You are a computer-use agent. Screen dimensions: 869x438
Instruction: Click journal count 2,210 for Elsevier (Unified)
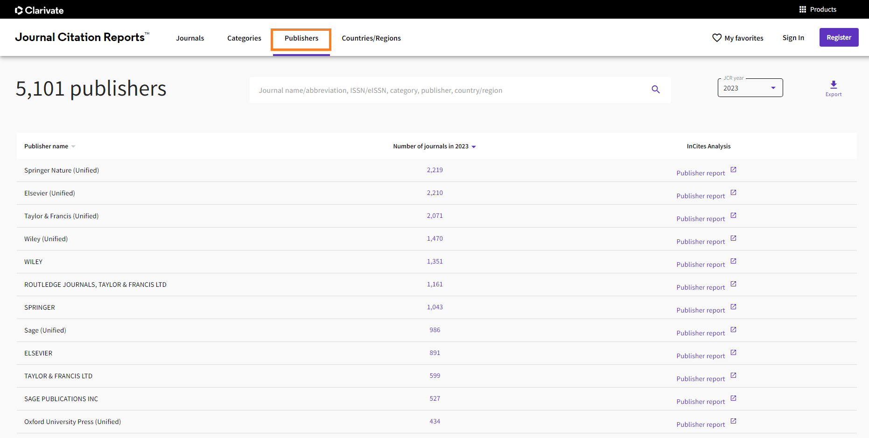(x=435, y=193)
